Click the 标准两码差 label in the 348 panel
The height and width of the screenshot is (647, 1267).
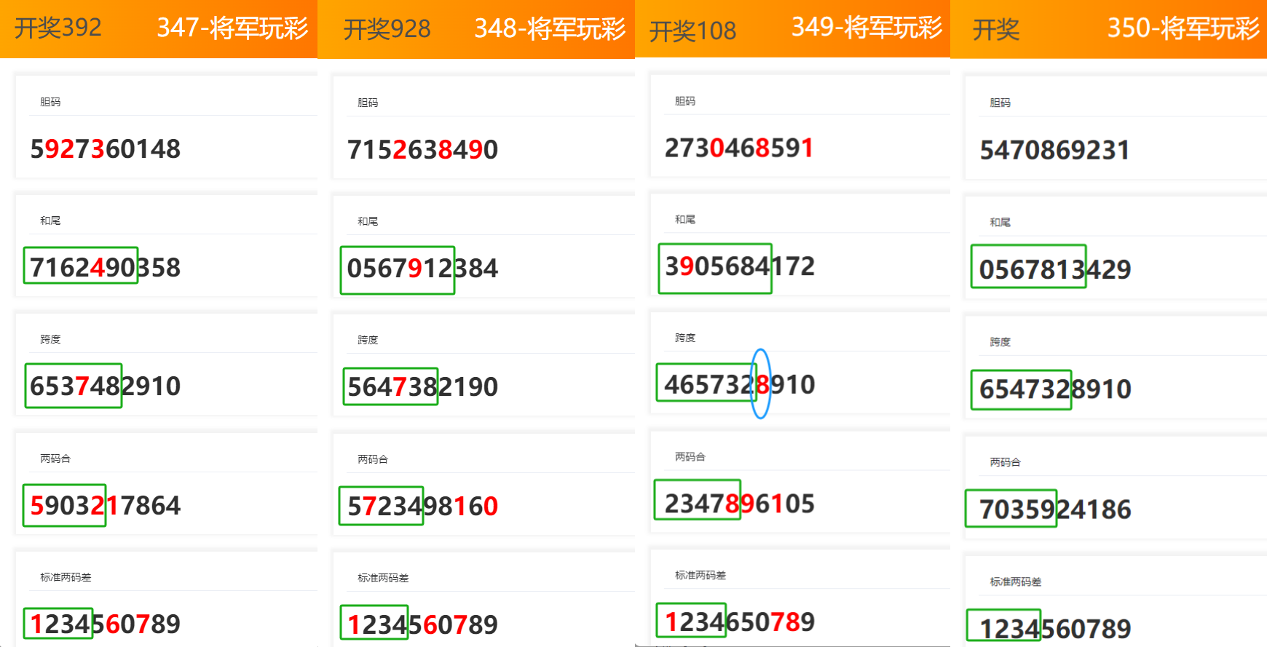click(x=383, y=578)
